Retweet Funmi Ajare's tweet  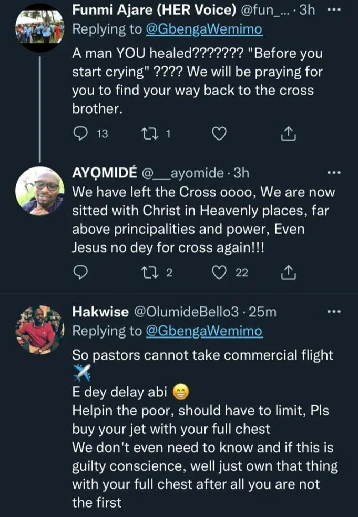149,134
